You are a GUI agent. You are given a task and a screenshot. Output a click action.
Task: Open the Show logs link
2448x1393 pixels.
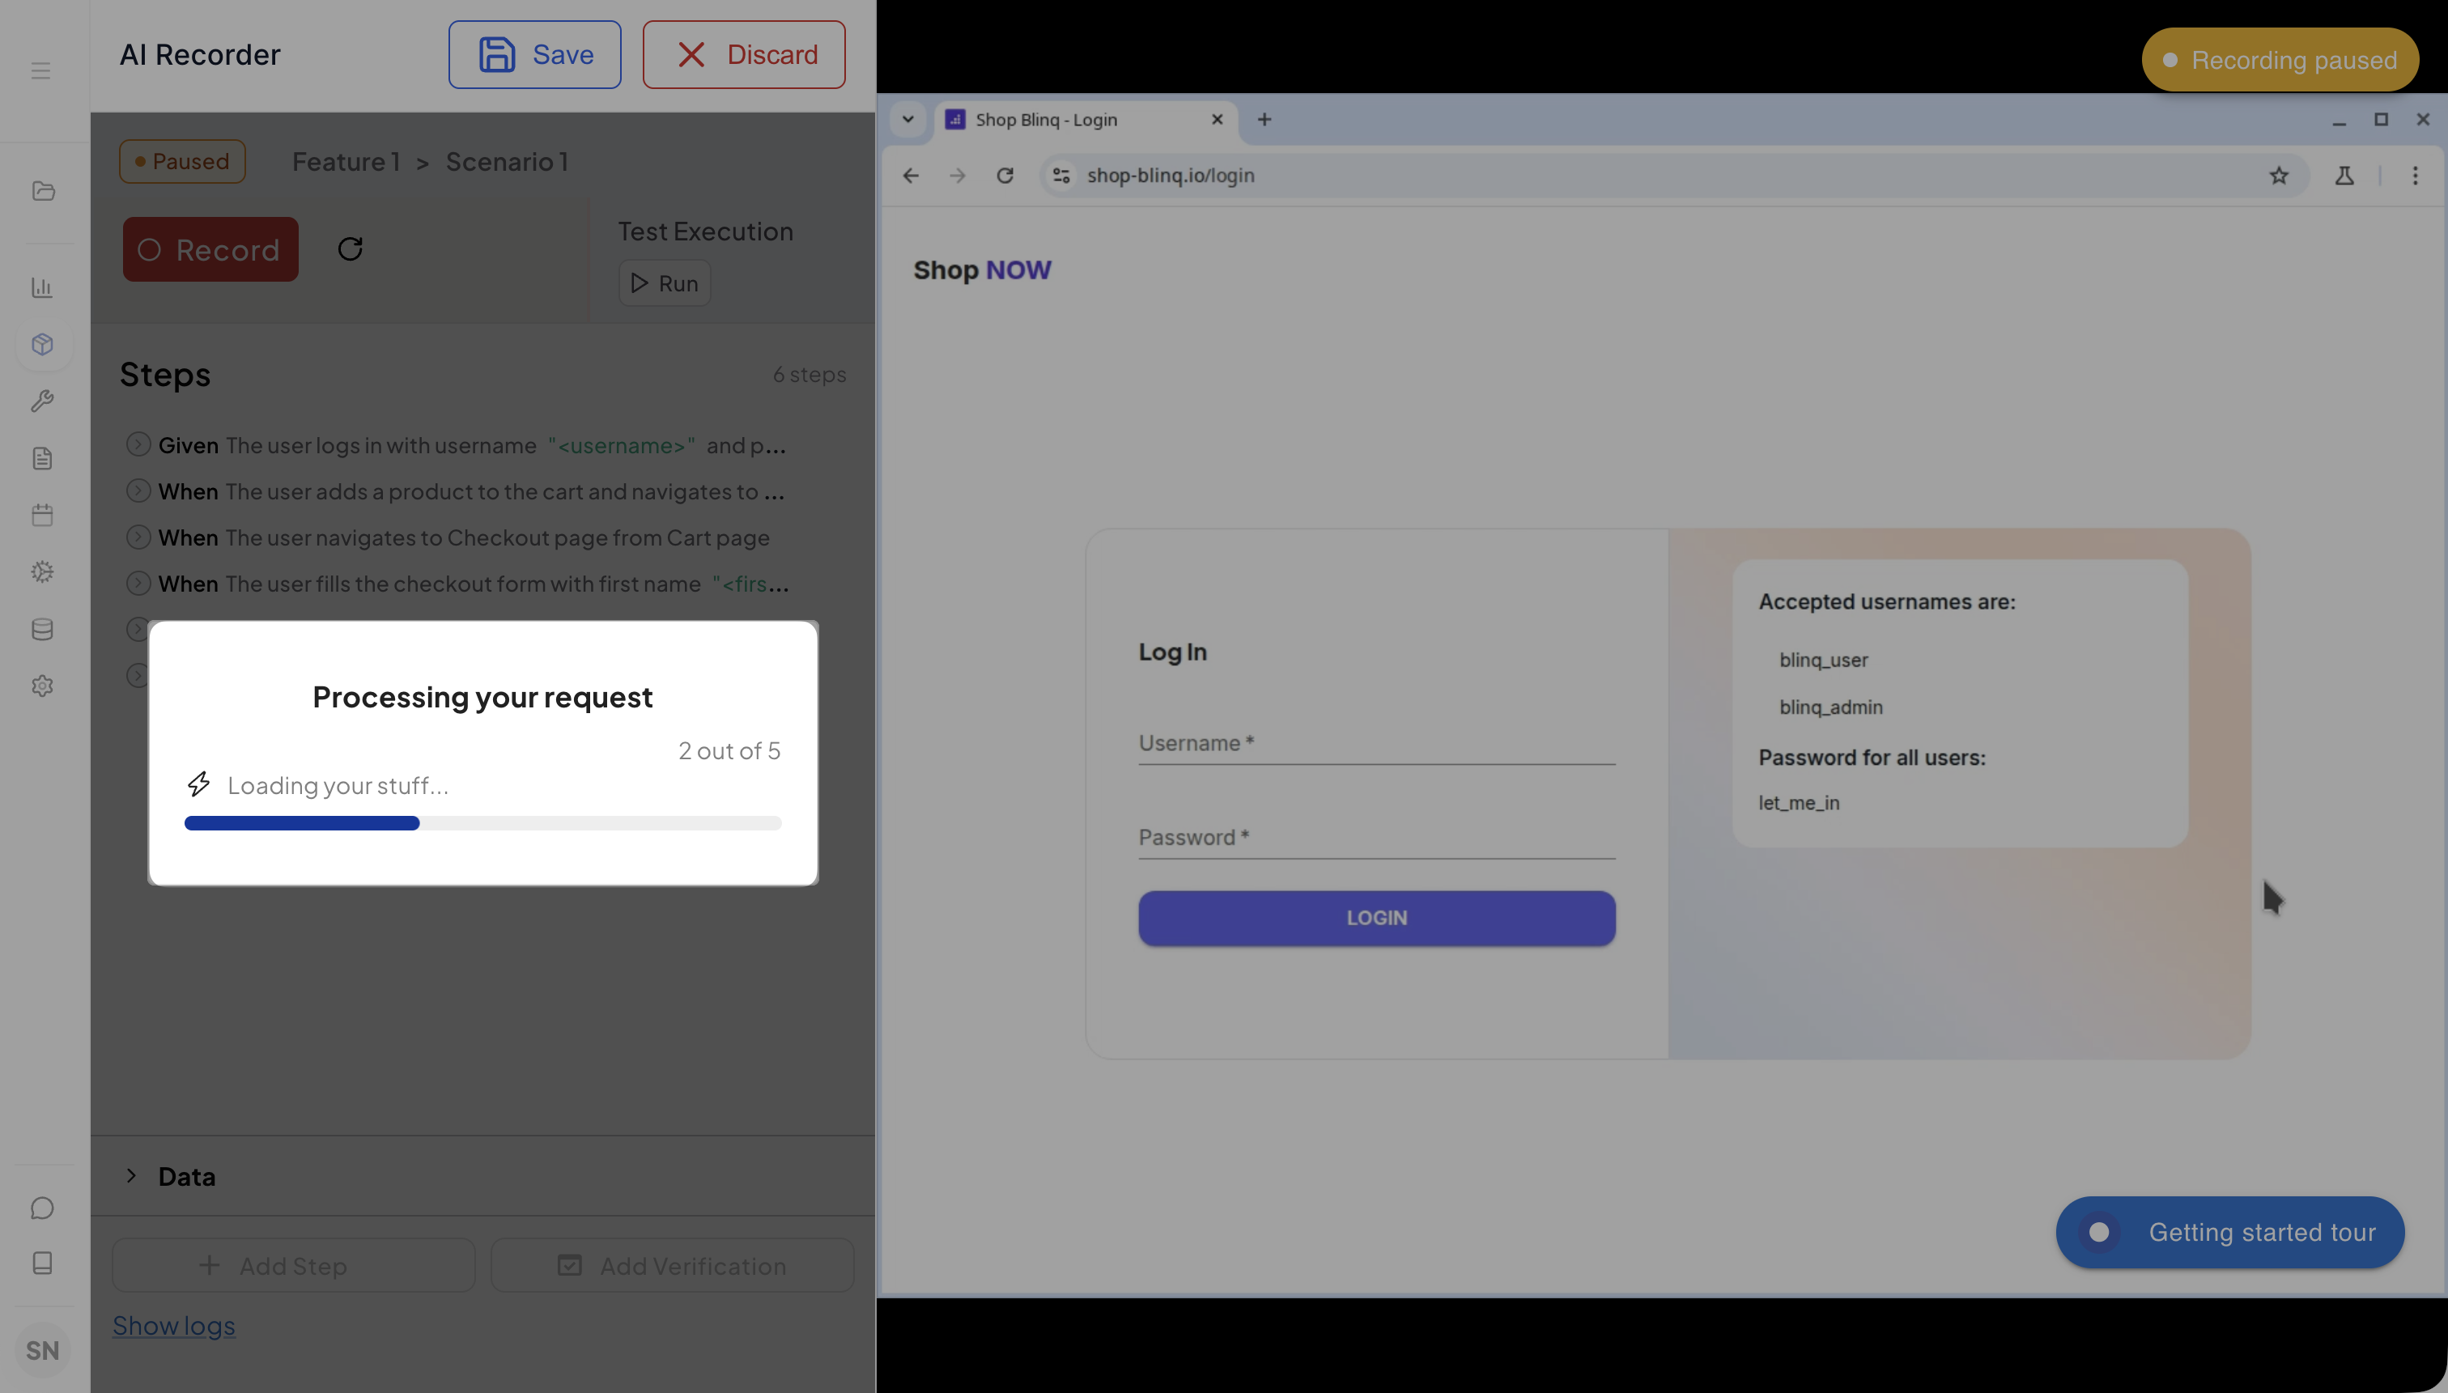(174, 1325)
